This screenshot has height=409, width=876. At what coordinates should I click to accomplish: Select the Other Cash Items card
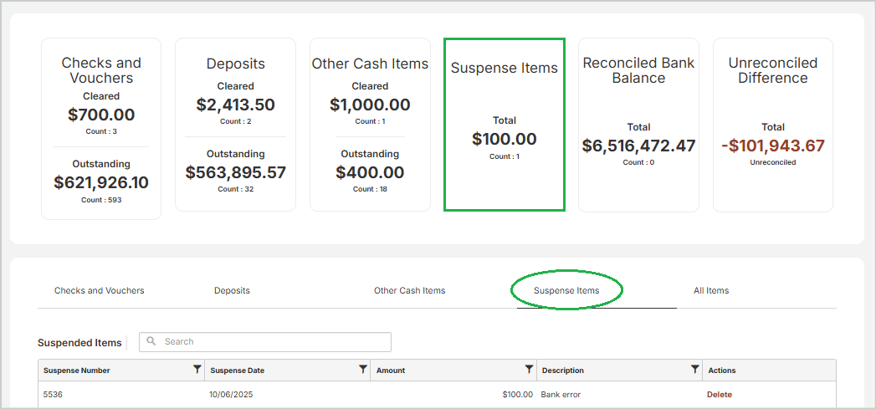(x=370, y=125)
